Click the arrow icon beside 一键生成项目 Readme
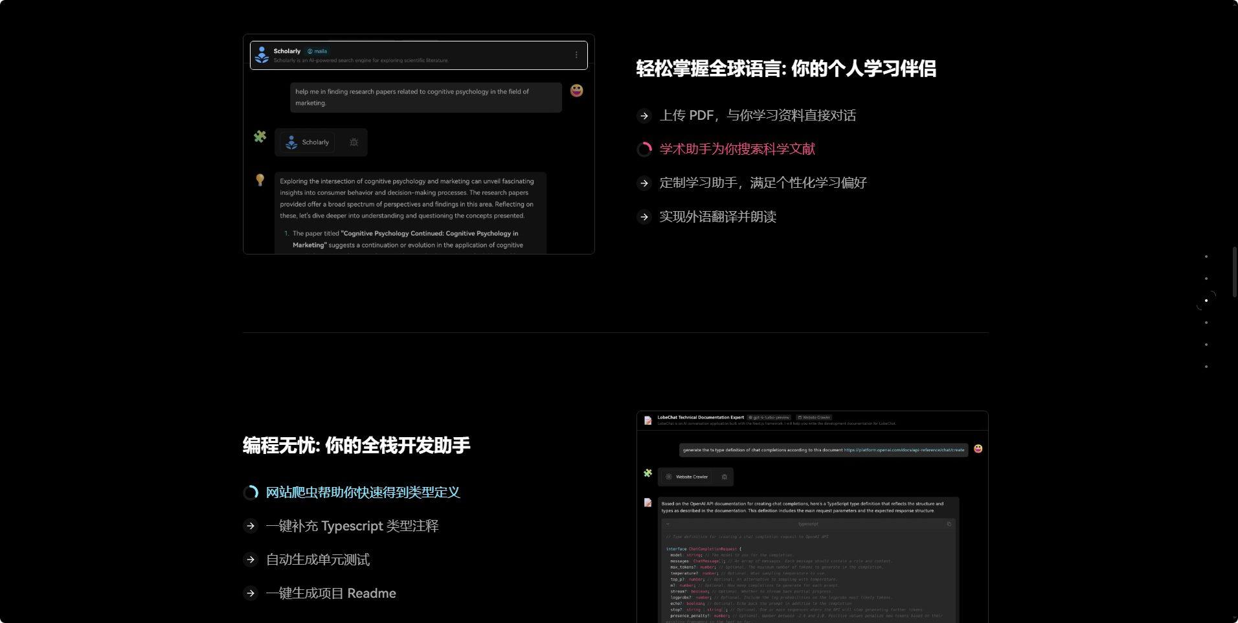Viewport: 1238px width, 623px height. click(x=251, y=593)
